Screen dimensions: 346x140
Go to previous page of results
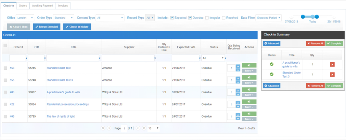coord(109,128)
